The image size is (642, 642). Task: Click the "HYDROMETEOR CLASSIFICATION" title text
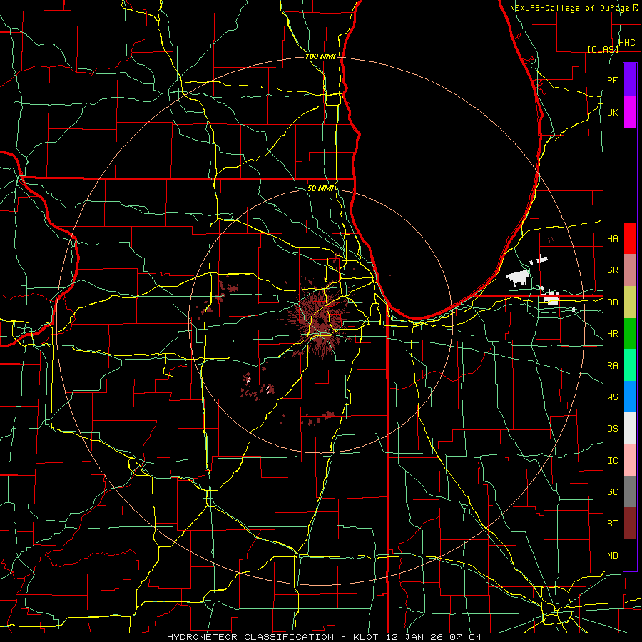(250, 637)
